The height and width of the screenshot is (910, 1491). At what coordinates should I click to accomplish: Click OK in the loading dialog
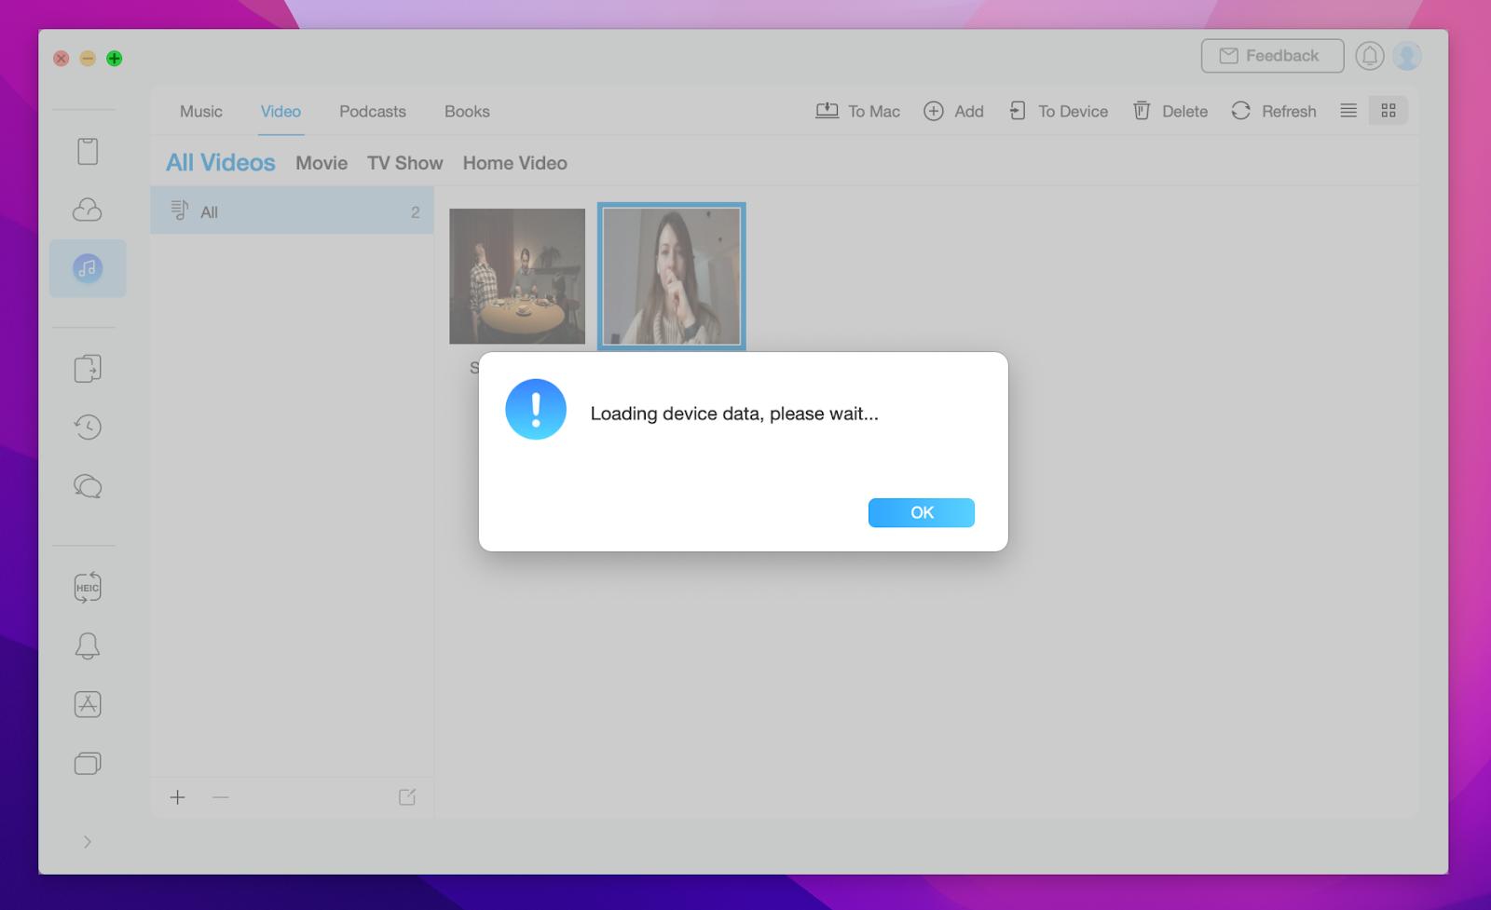pyautogui.click(x=922, y=513)
